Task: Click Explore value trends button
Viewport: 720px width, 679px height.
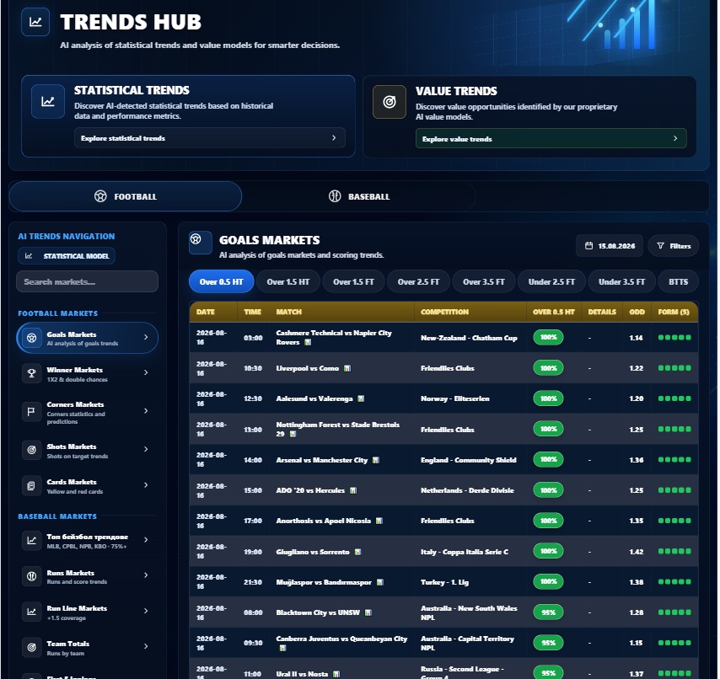Action: click(551, 138)
